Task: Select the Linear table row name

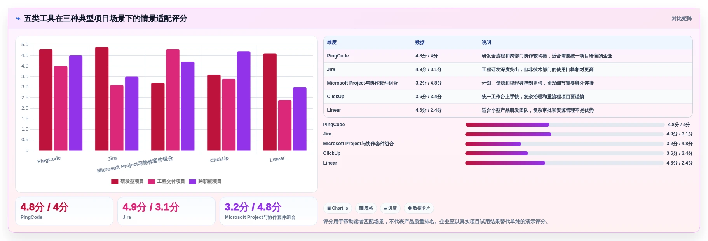Action: [334, 110]
